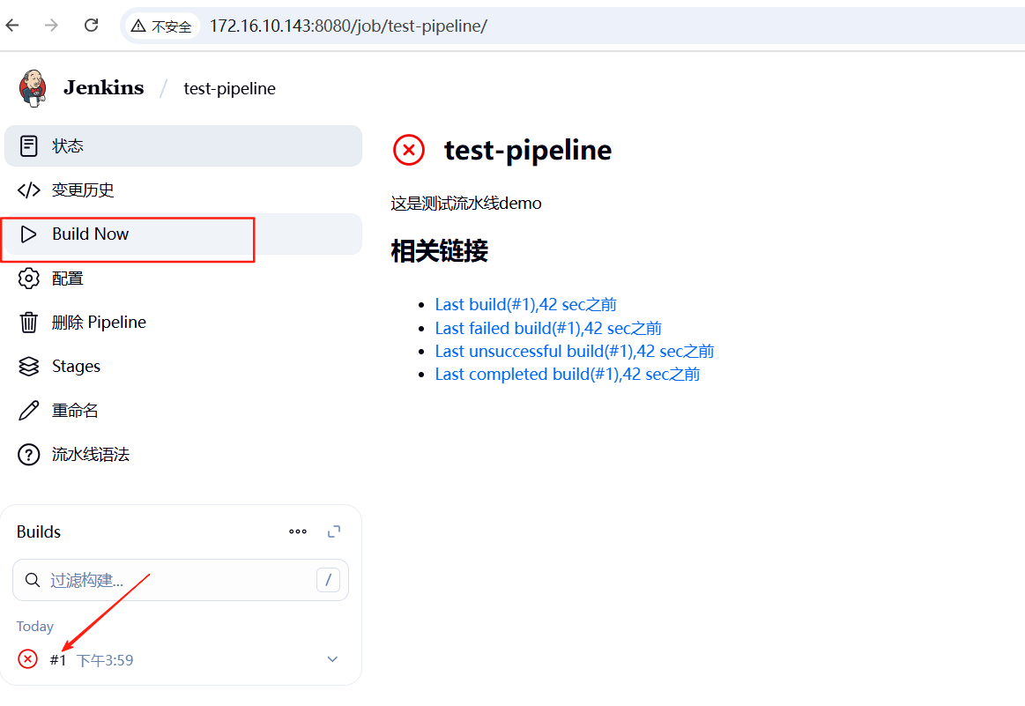Open the Last unsuccessful build (#1) link
Image resolution: width=1025 pixels, height=706 pixels.
(x=575, y=351)
